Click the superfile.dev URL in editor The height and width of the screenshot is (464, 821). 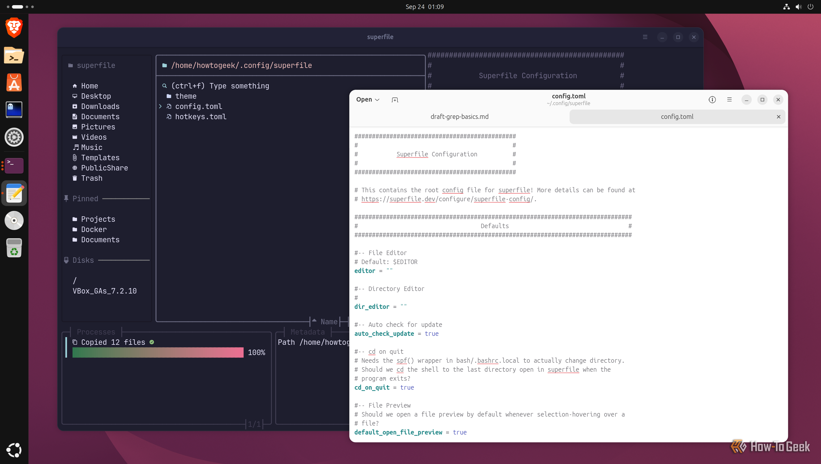447,199
